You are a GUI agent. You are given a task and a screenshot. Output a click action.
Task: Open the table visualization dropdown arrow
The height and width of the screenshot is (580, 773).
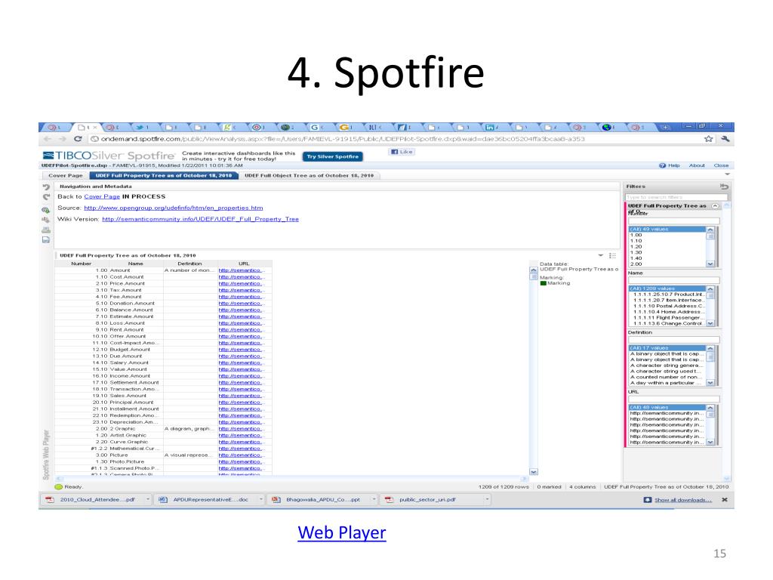pos(600,255)
